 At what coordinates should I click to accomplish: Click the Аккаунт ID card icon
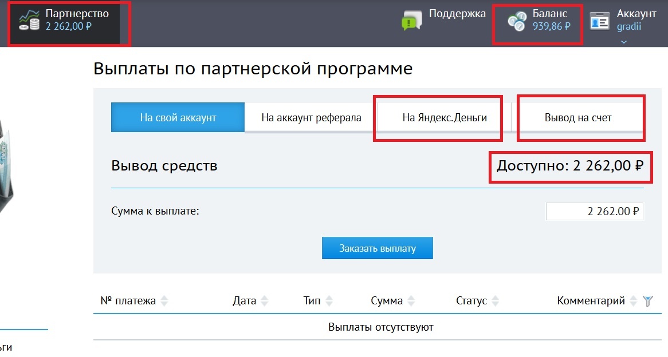600,21
